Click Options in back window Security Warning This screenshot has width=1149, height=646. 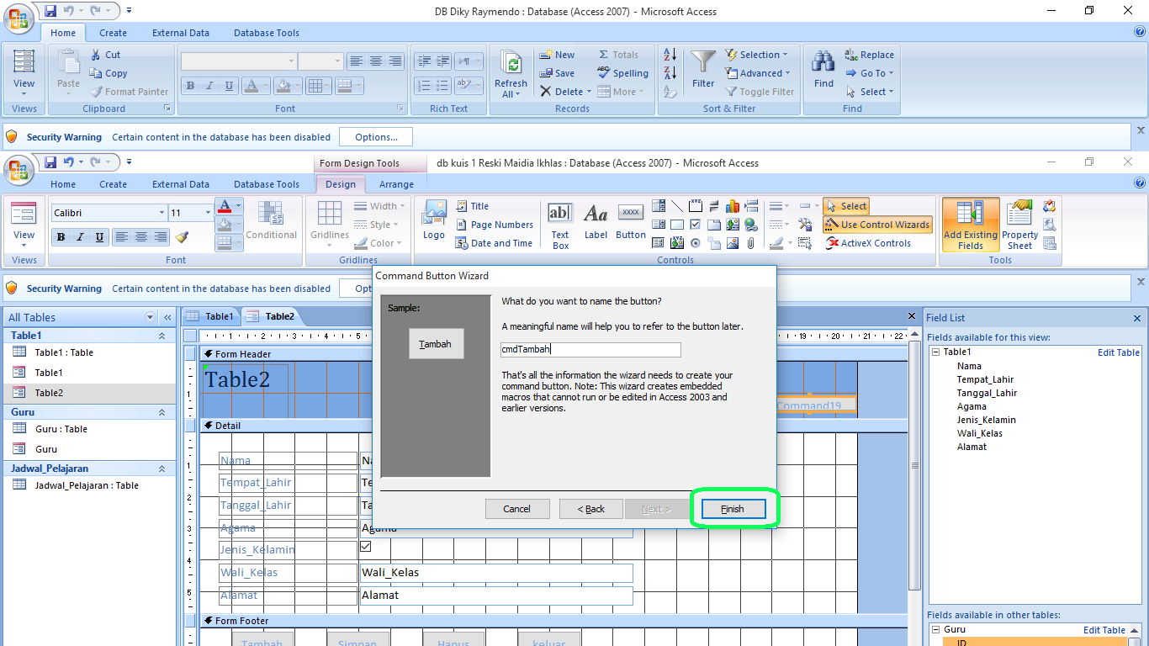pos(376,137)
